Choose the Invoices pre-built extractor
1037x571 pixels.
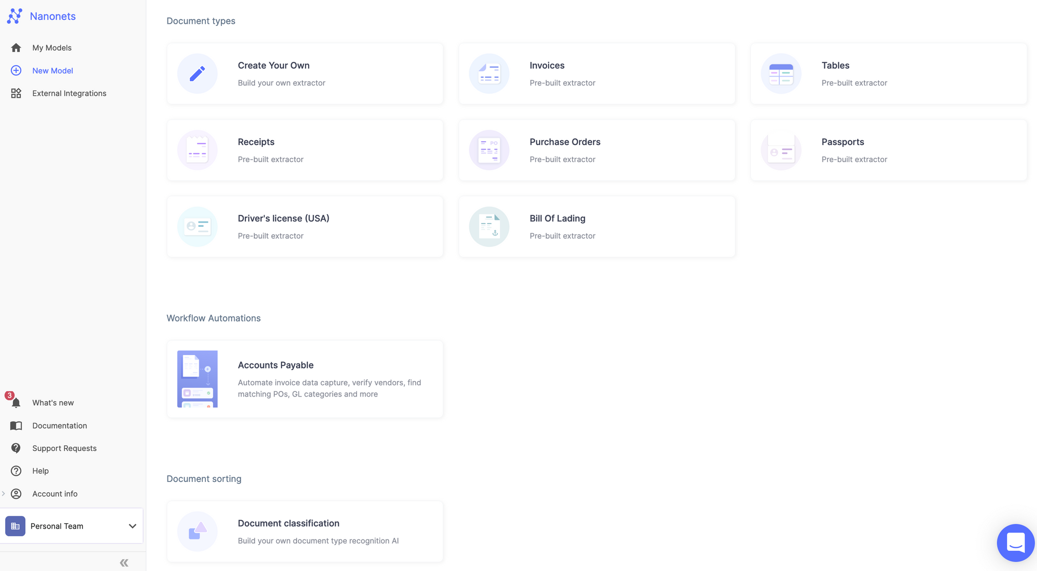(596, 74)
